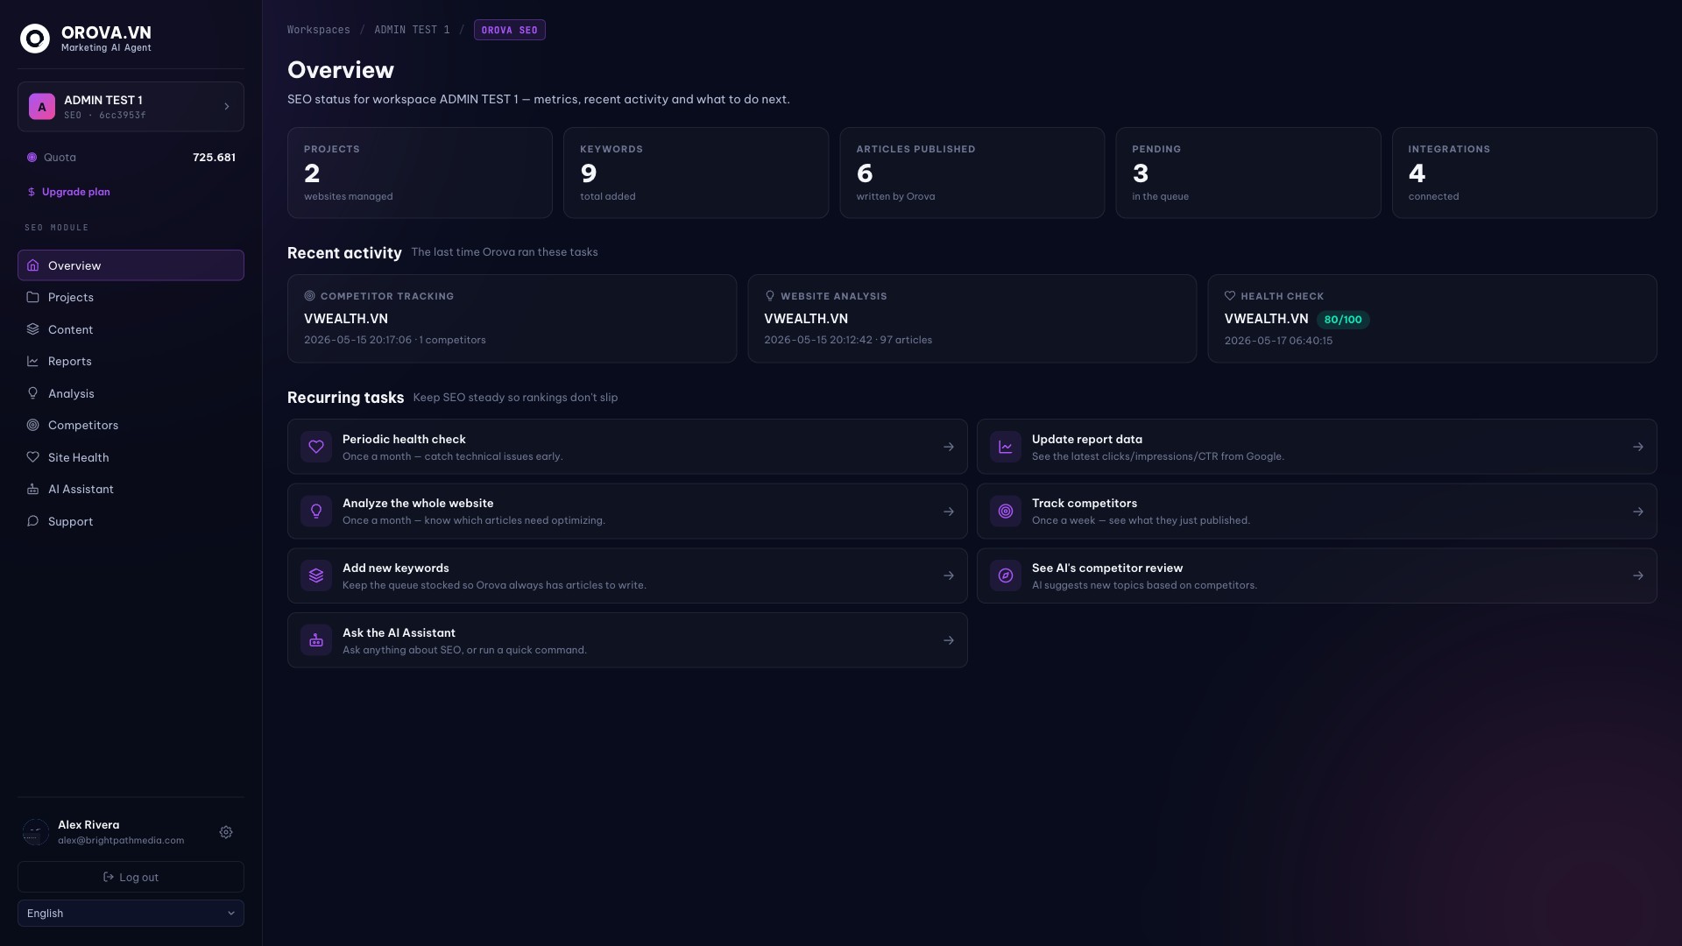This screenshot has height=946, width=1682.
Task: Open Projects from the sidebar
Action: pyautogui.click(x=131, y=297)
